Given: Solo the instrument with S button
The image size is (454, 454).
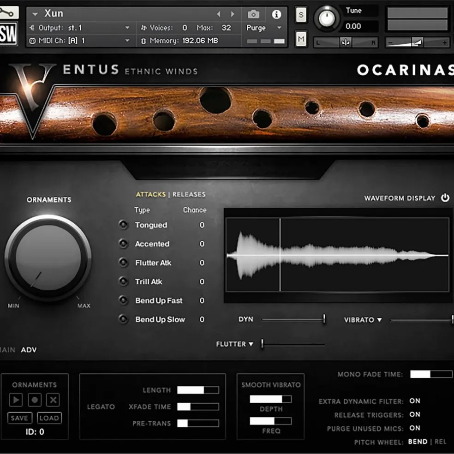Looking at the screenshot, I should (x=301, y=14).
